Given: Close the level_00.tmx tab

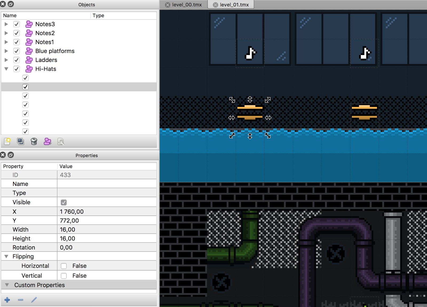Looking at the screenshot, I should pos(168,5).
